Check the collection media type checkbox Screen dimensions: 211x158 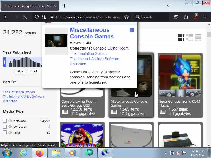point(5,127)
